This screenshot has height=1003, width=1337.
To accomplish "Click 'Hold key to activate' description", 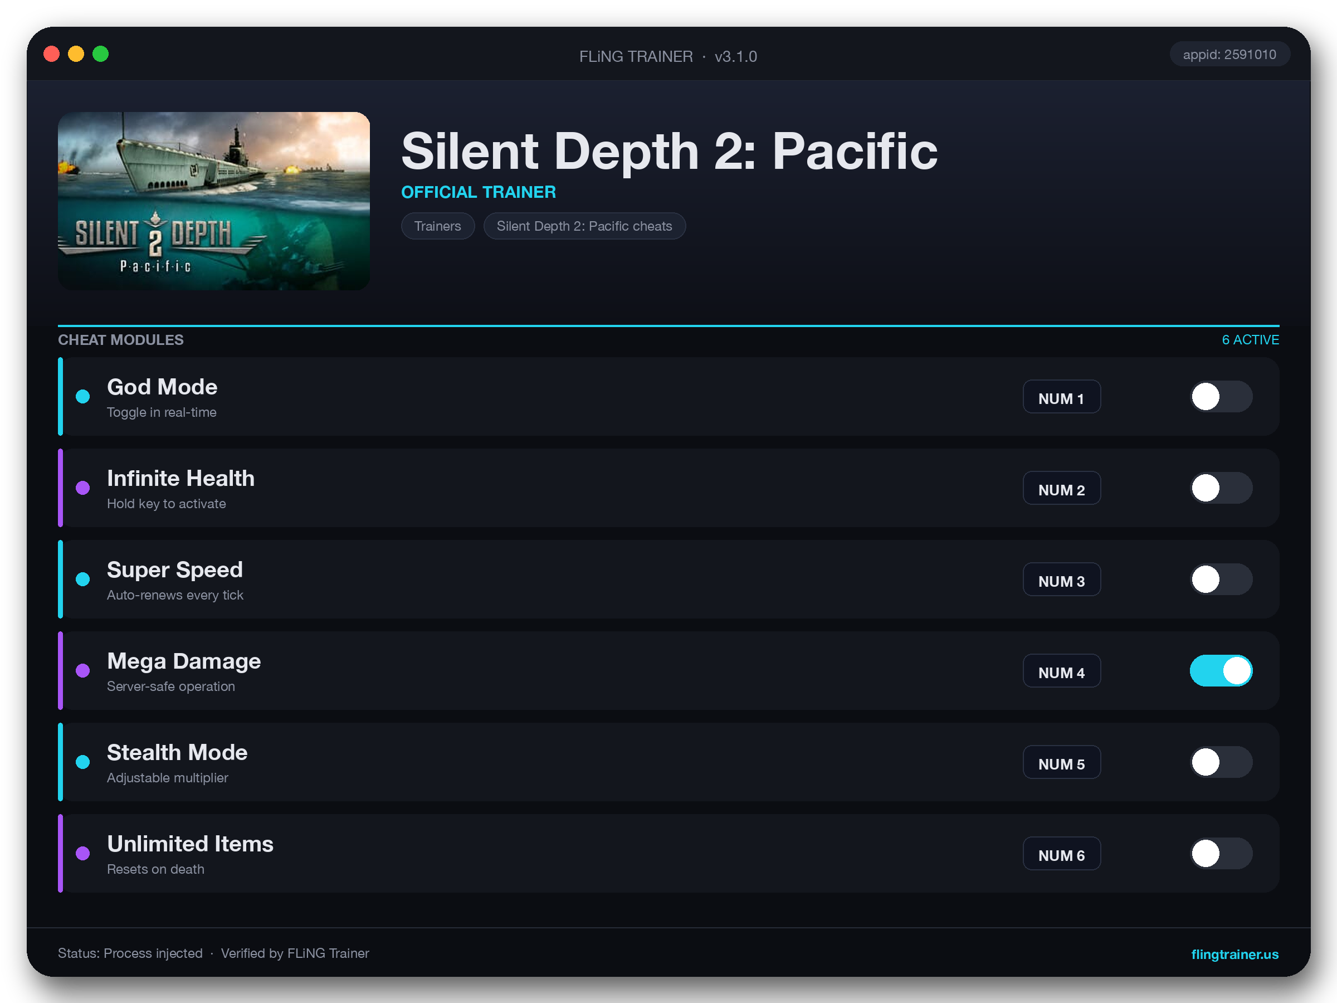I will 166,504.
